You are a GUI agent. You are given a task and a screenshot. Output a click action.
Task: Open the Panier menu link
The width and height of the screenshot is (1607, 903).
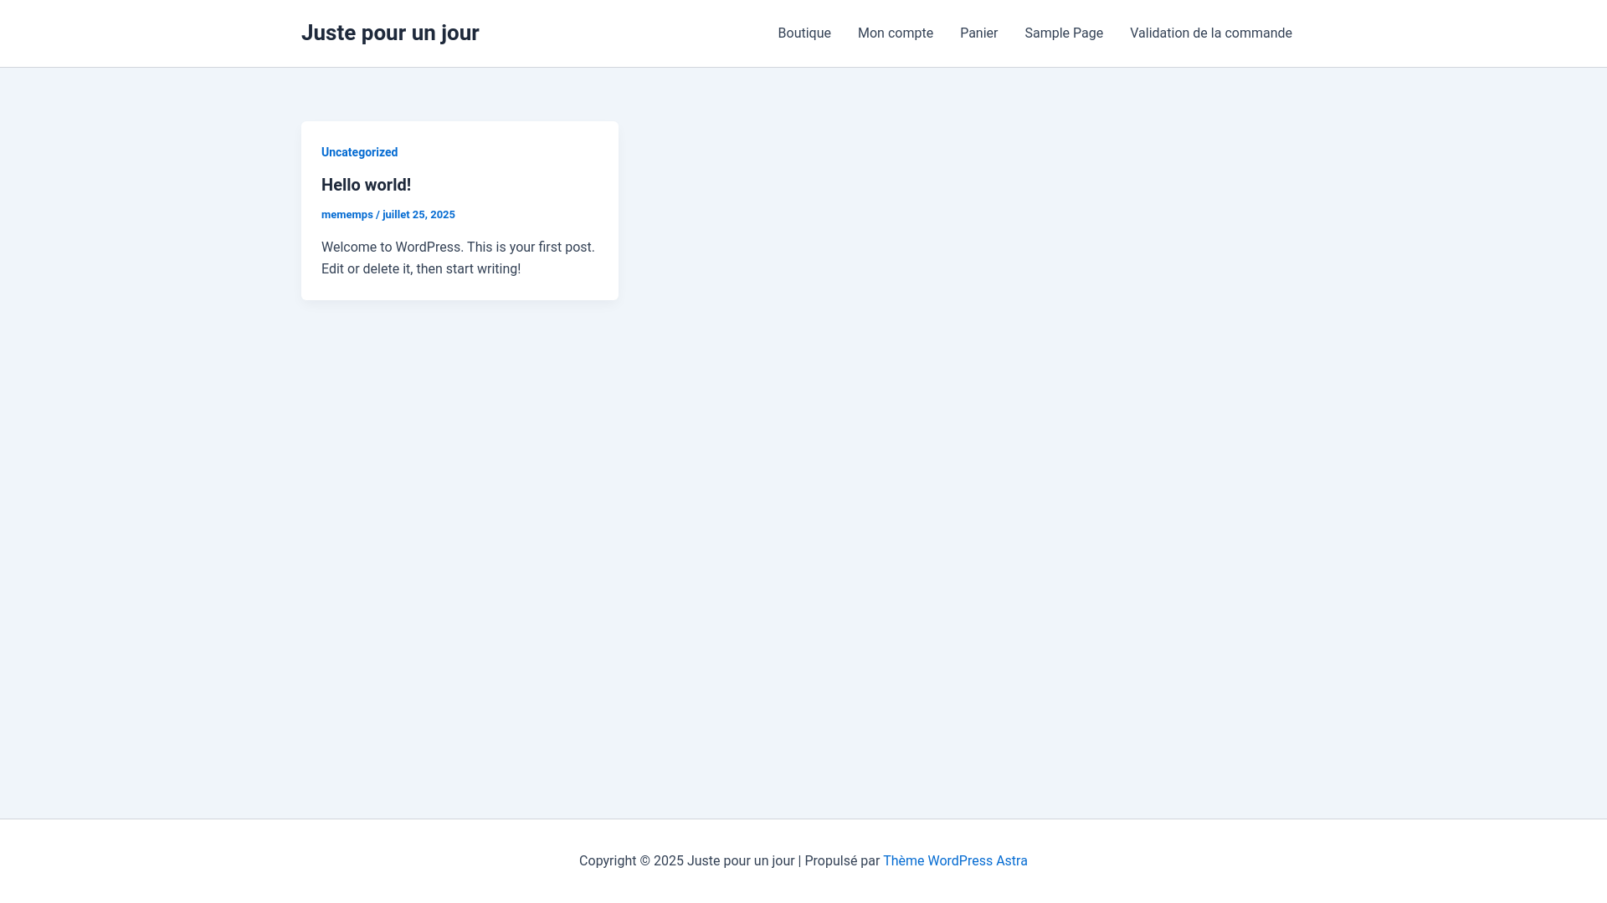(978, 33)
